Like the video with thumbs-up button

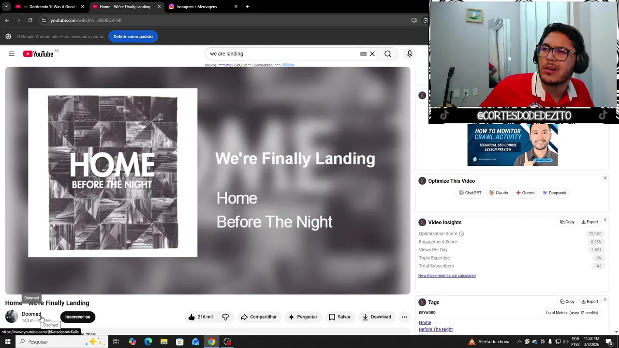(200, 317)
